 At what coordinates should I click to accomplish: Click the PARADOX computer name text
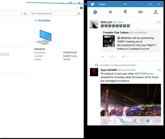pyautogui.click(x=40, y=49)
